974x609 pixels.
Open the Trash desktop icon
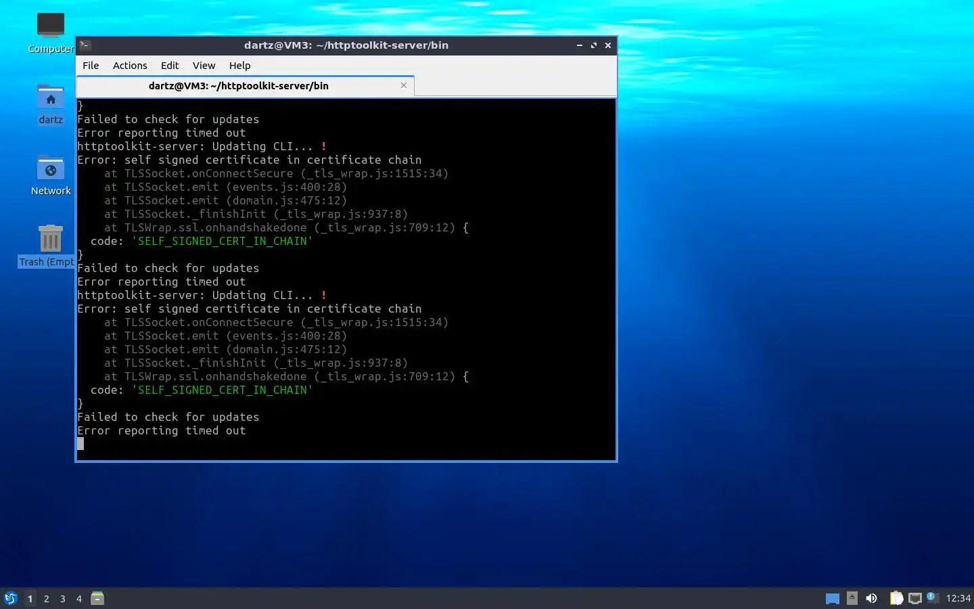click(x=51, y=239)
